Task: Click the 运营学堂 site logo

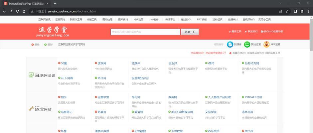Action: (x=53, y=32)
